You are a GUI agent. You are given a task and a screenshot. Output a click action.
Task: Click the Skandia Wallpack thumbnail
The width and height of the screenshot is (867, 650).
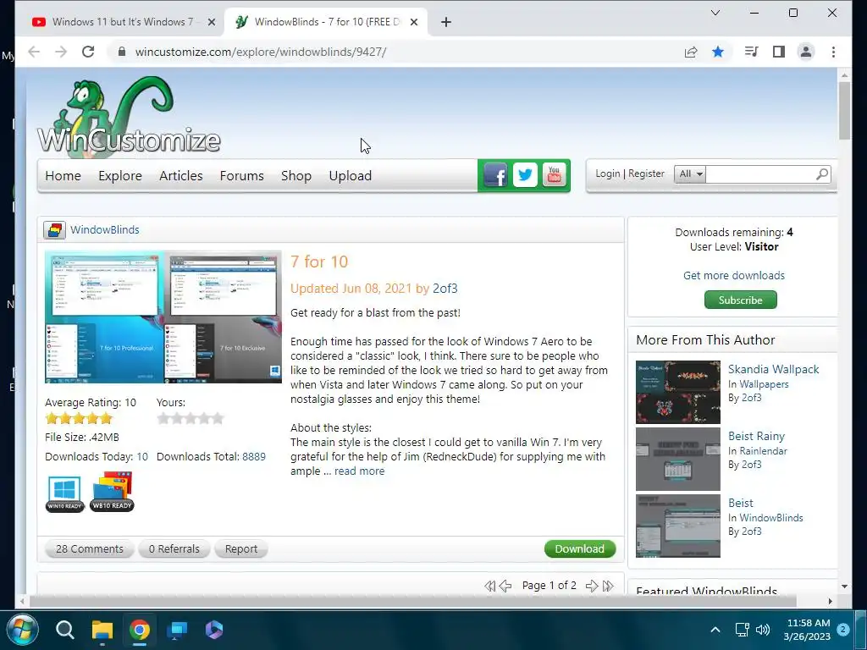tap(678, 393)
